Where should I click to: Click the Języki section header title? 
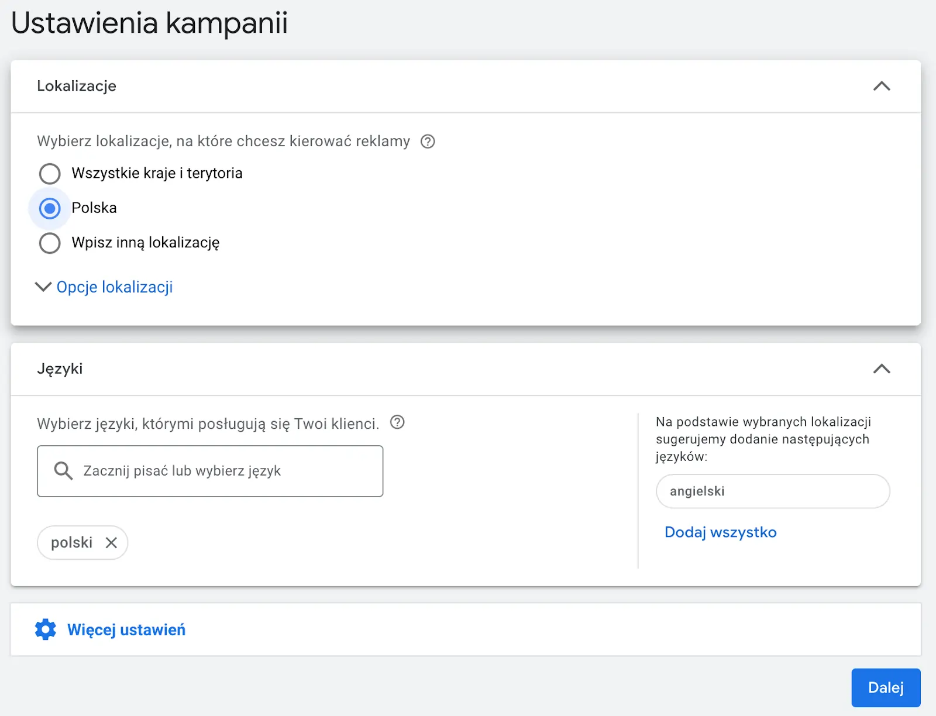(60, 369)
